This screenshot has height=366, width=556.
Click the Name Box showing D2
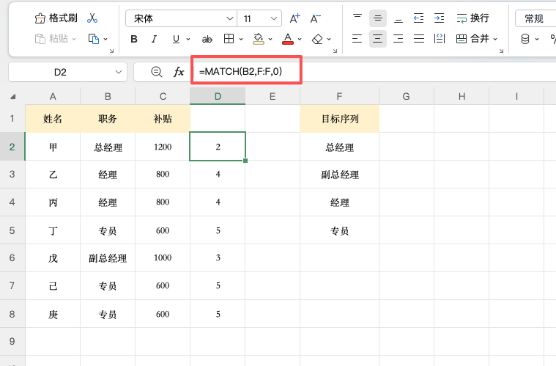tap(60, 72)
